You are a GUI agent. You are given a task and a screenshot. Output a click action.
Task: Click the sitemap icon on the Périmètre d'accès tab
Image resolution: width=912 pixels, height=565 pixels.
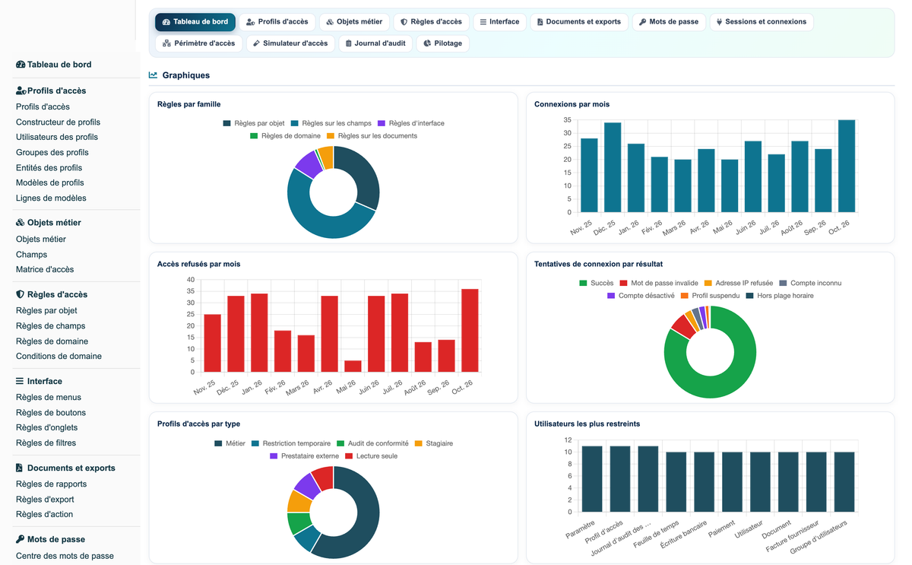166,43
